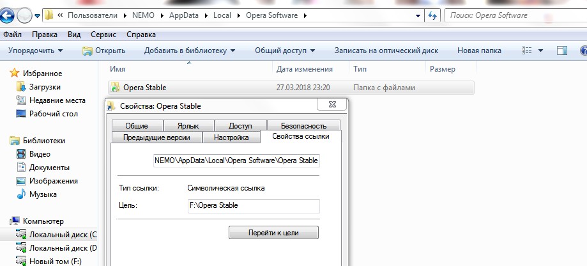Click the change view icon
587x266 pixels.
pyautogui.click(x=527, y=51)
